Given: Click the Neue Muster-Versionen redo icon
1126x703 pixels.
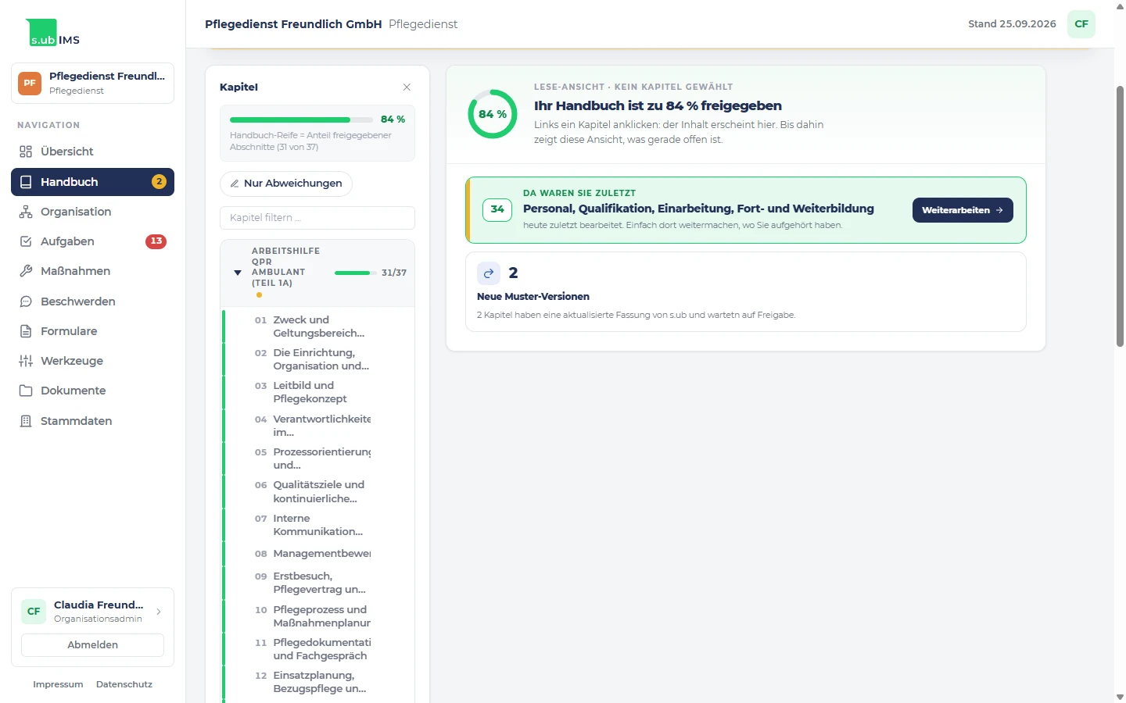Looking at the screenshot, I should [x=489, y=273].
